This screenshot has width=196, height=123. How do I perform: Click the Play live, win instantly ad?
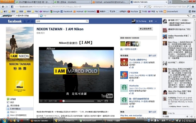pos(131,116)
